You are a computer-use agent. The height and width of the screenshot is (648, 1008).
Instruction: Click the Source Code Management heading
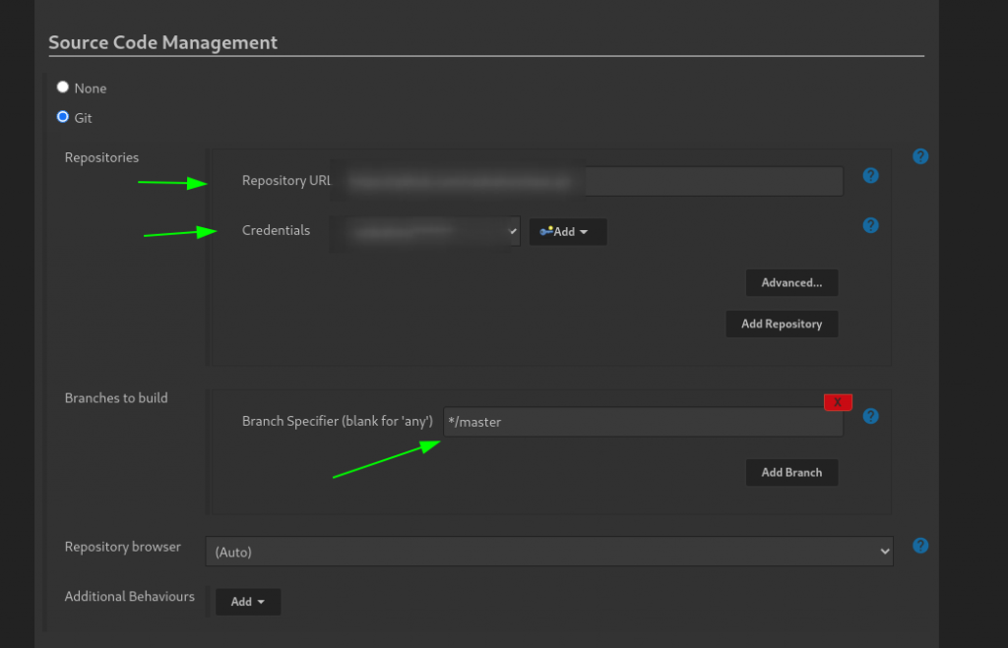(x=163, y=42)
